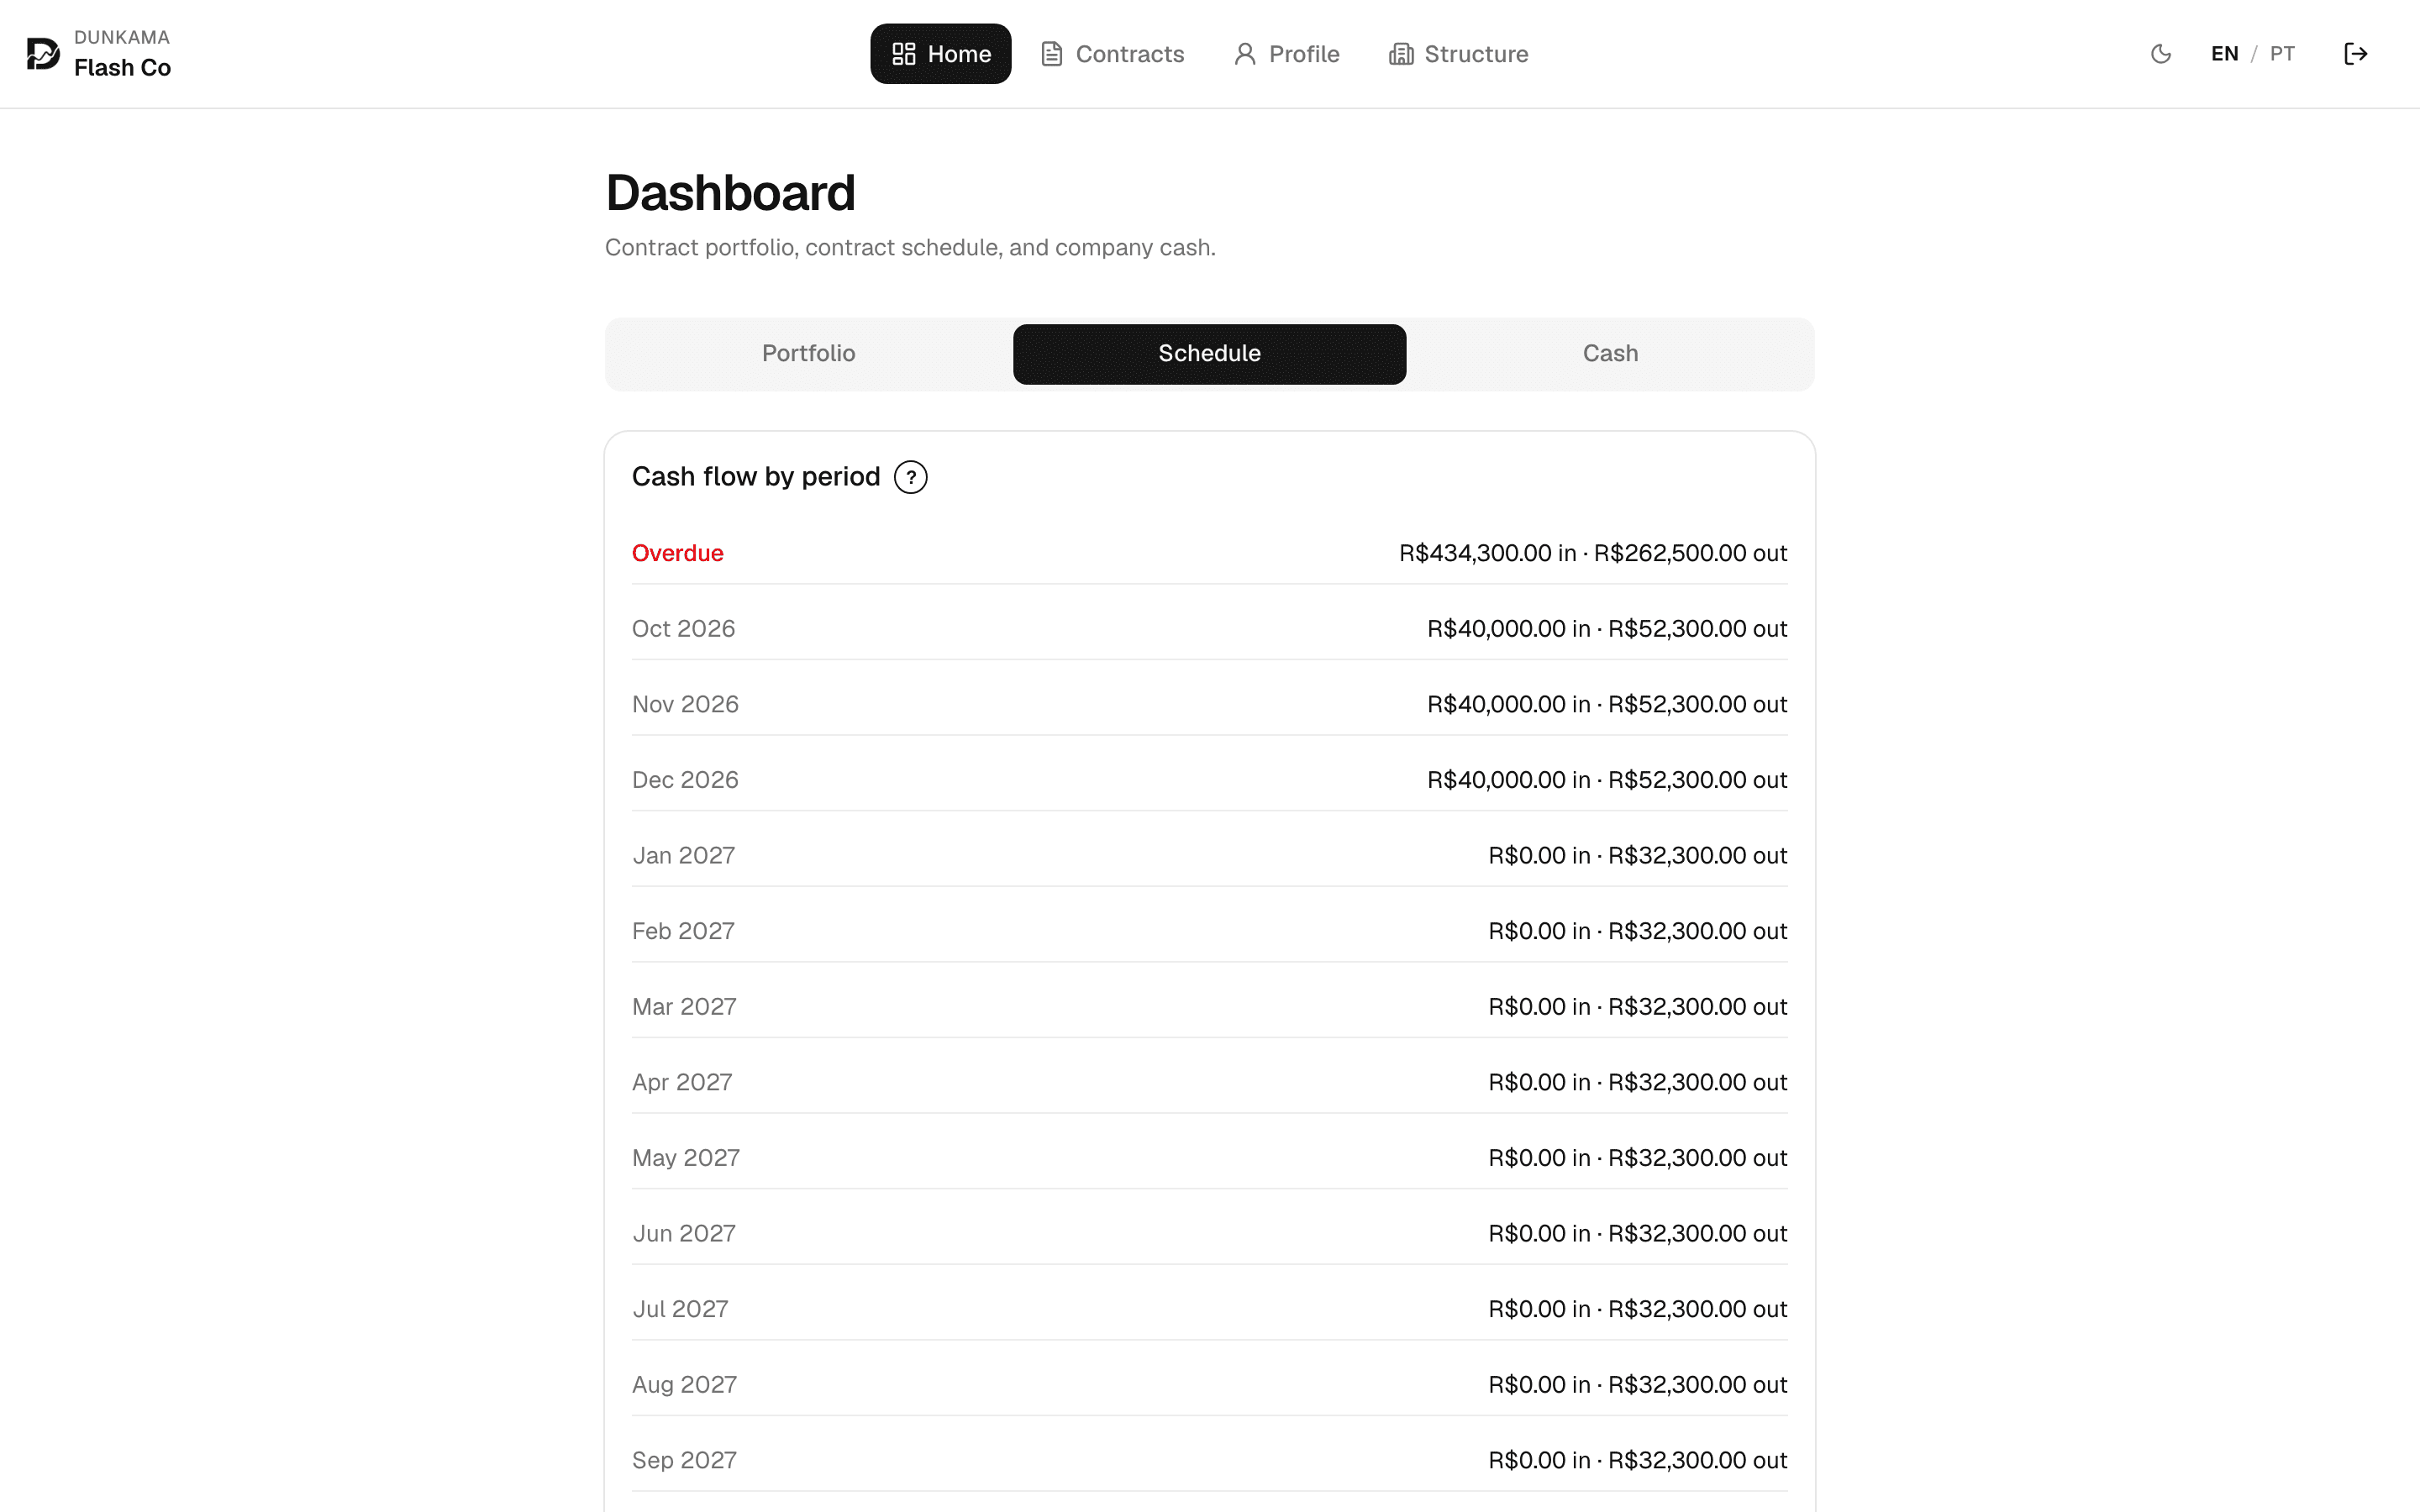Click the red Overdue label
The image size is (2420, 1512).
pos(677,553)
